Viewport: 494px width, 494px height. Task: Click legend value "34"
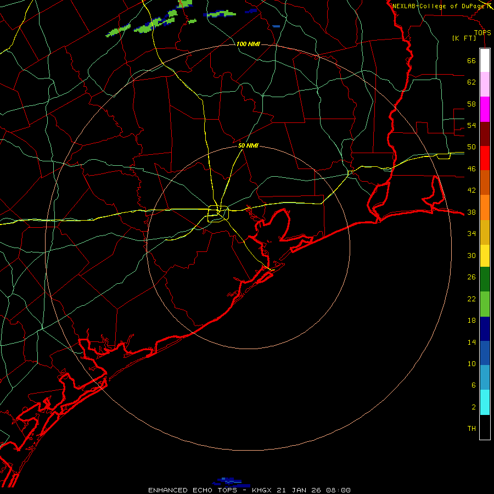[x=471, y=234]
